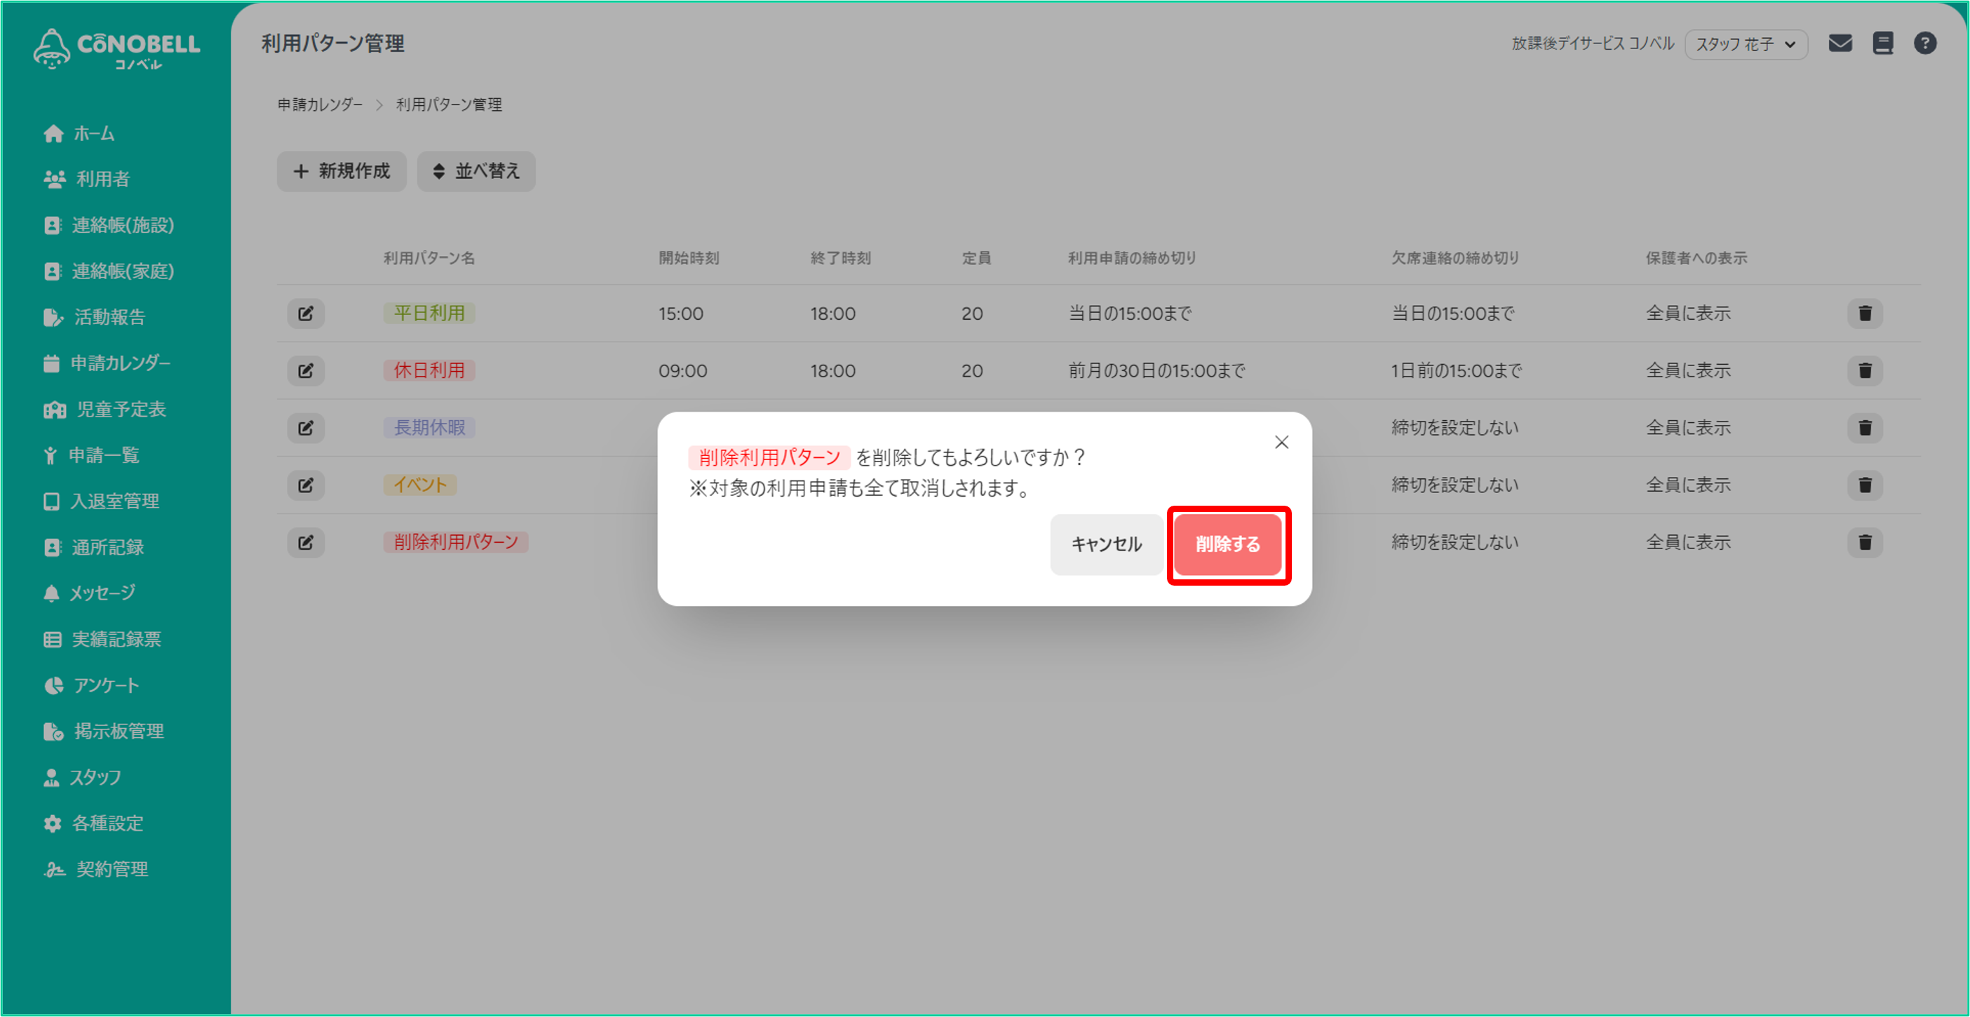Open the スタッフ 花子 user dropdown

pyautogui.click(x=1746, y=44)
